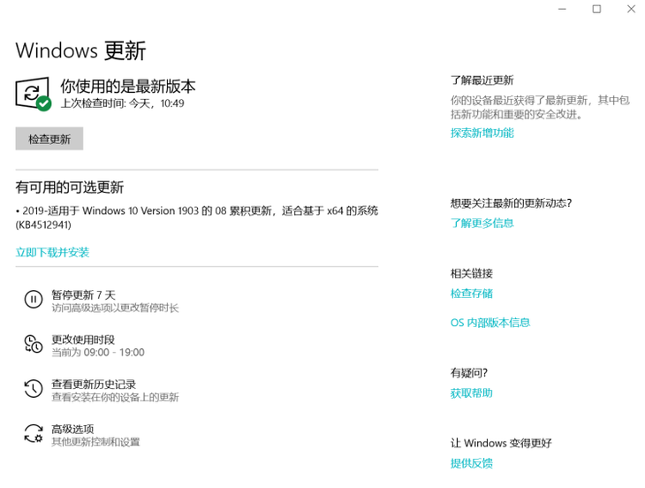
Task: Click the 了解最近更新 heading
Action: coord(482,80)
